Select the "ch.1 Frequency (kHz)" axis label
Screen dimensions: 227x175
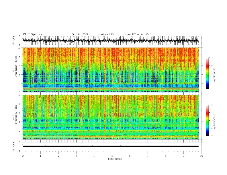pyautogui.click(x=15, y=66)
